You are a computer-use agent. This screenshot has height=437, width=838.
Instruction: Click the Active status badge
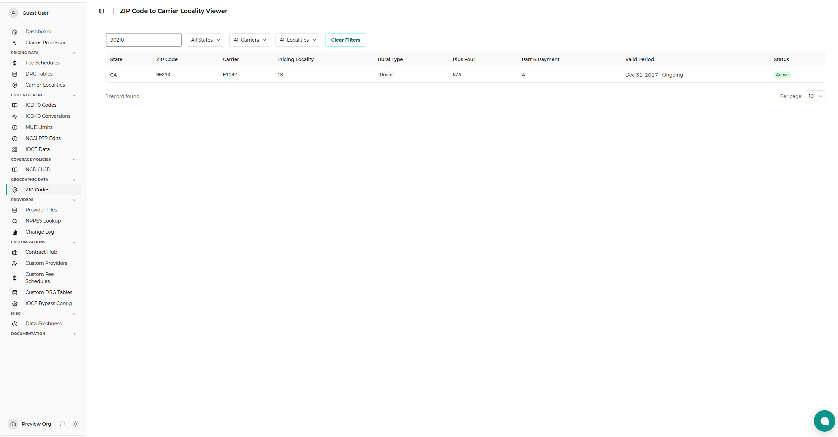[782, 75]
